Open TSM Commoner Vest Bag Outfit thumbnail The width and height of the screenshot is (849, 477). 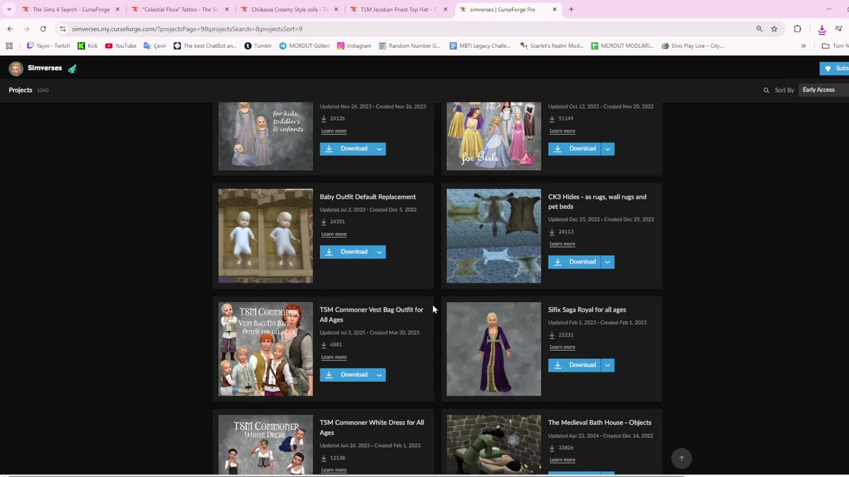click(x=265, y=349)
